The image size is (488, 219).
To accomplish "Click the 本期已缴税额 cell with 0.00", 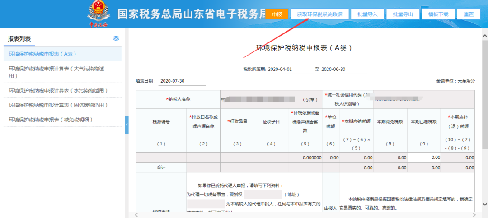I will [x=424, y=158].
